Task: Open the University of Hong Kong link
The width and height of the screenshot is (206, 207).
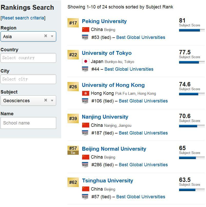Action: click(113, 85)
